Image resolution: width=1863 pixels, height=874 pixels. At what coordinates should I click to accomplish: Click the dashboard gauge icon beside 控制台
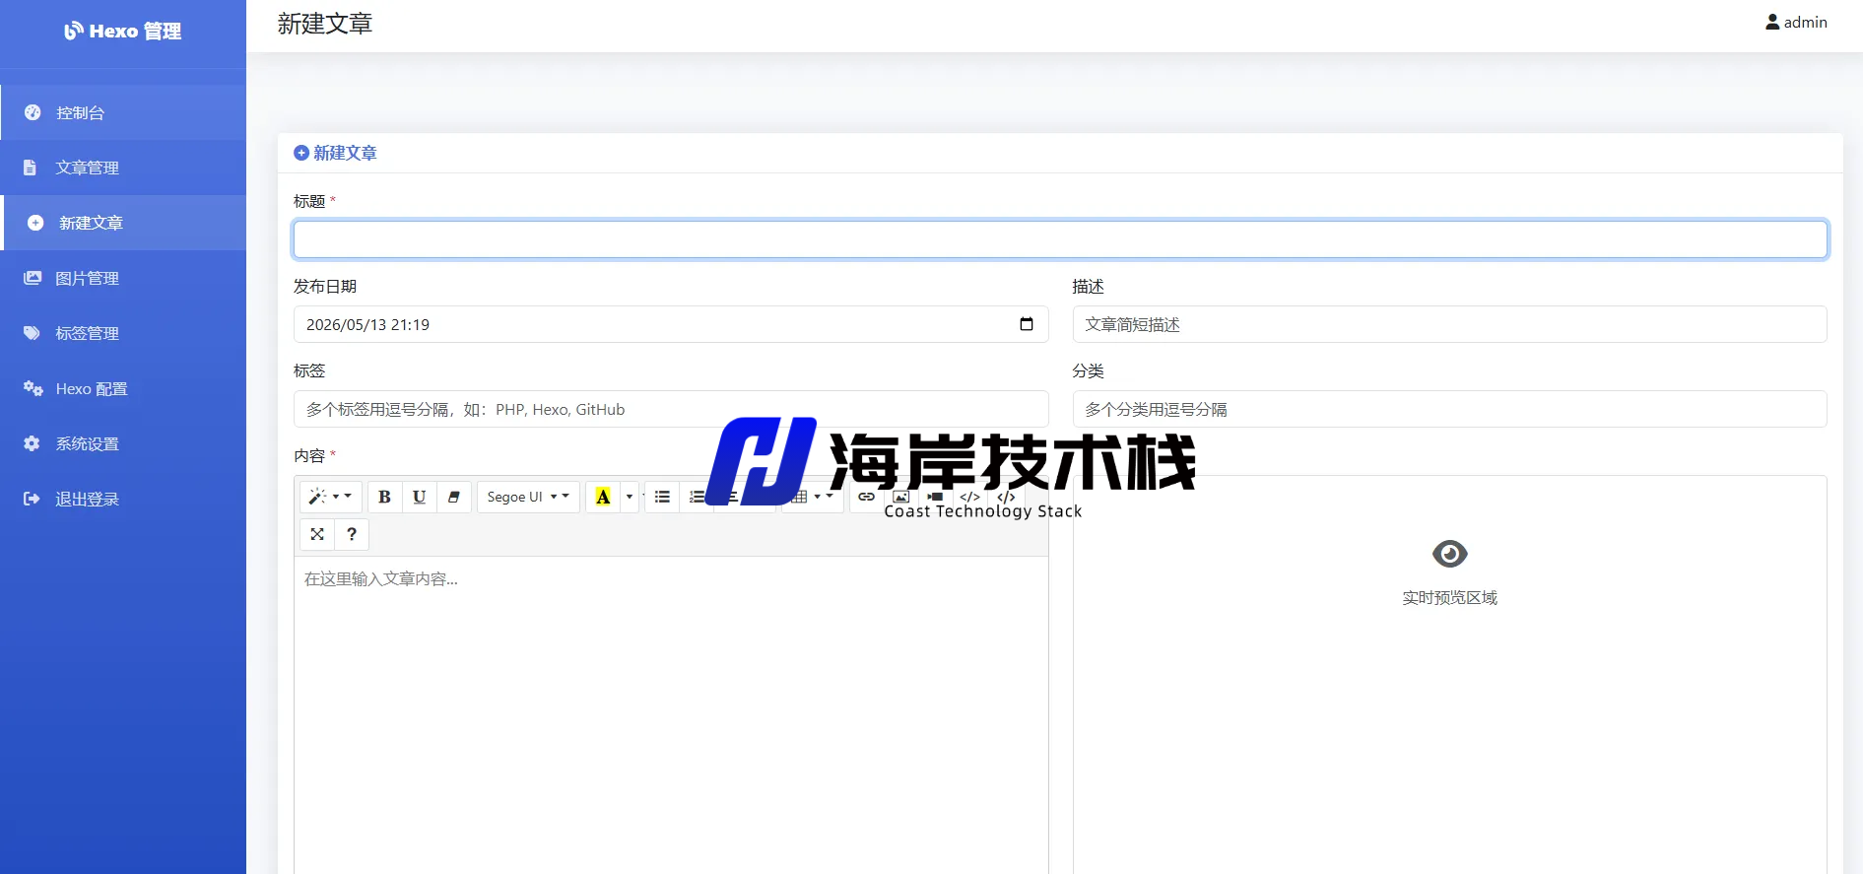[x=33, y=112]
